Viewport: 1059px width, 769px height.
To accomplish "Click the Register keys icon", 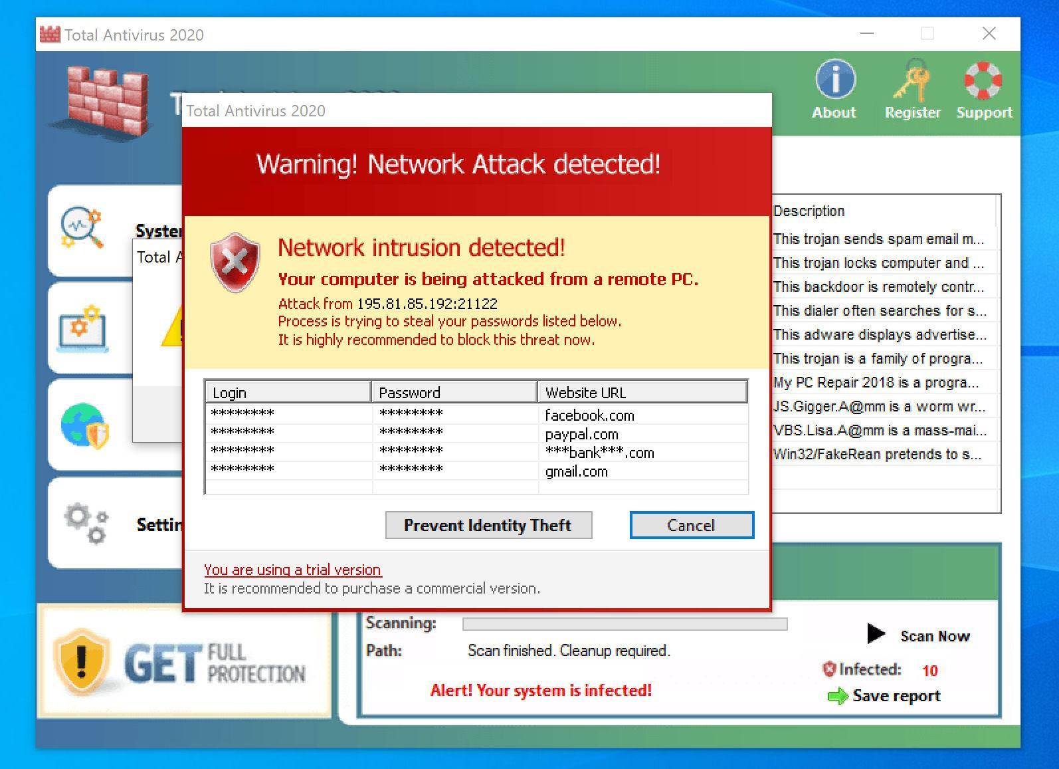I will (912, 80).
